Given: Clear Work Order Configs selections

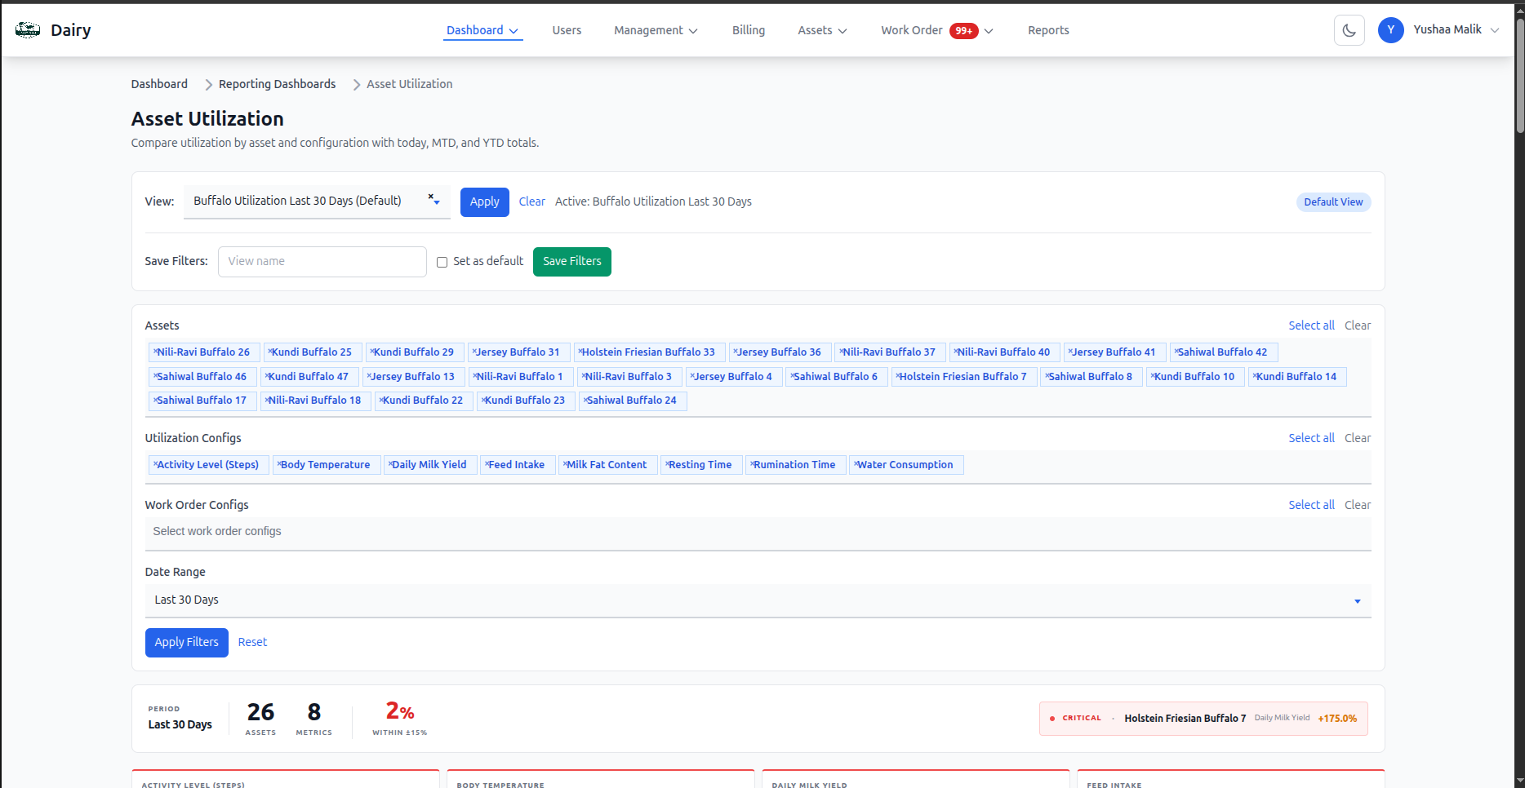Looking at the screenshot, I should pos(1358,505).
